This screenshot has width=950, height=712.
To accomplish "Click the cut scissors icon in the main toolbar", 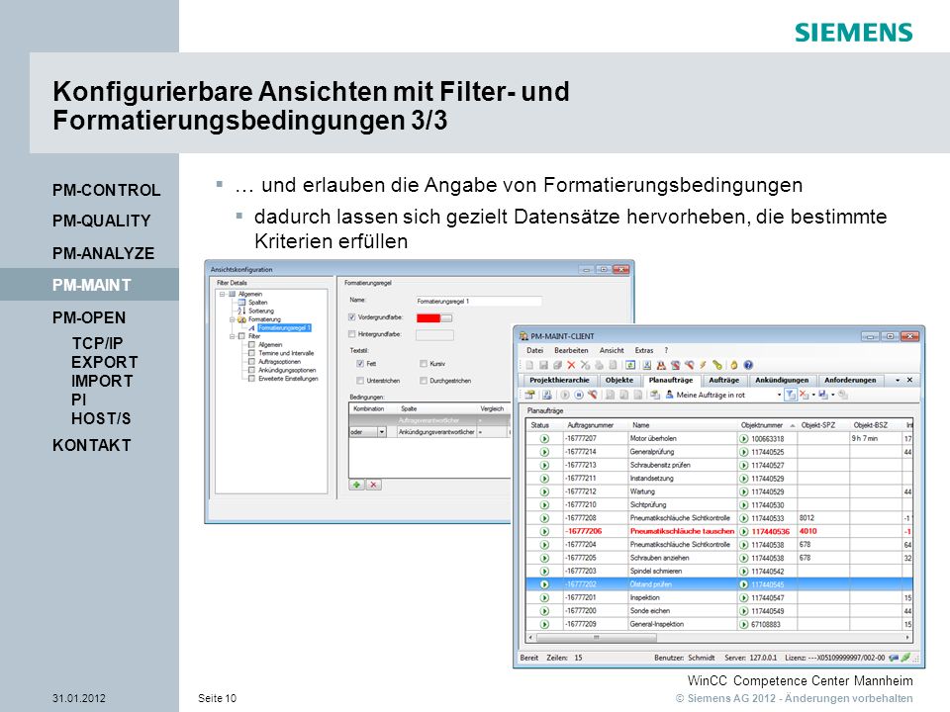I will (585, 365).
